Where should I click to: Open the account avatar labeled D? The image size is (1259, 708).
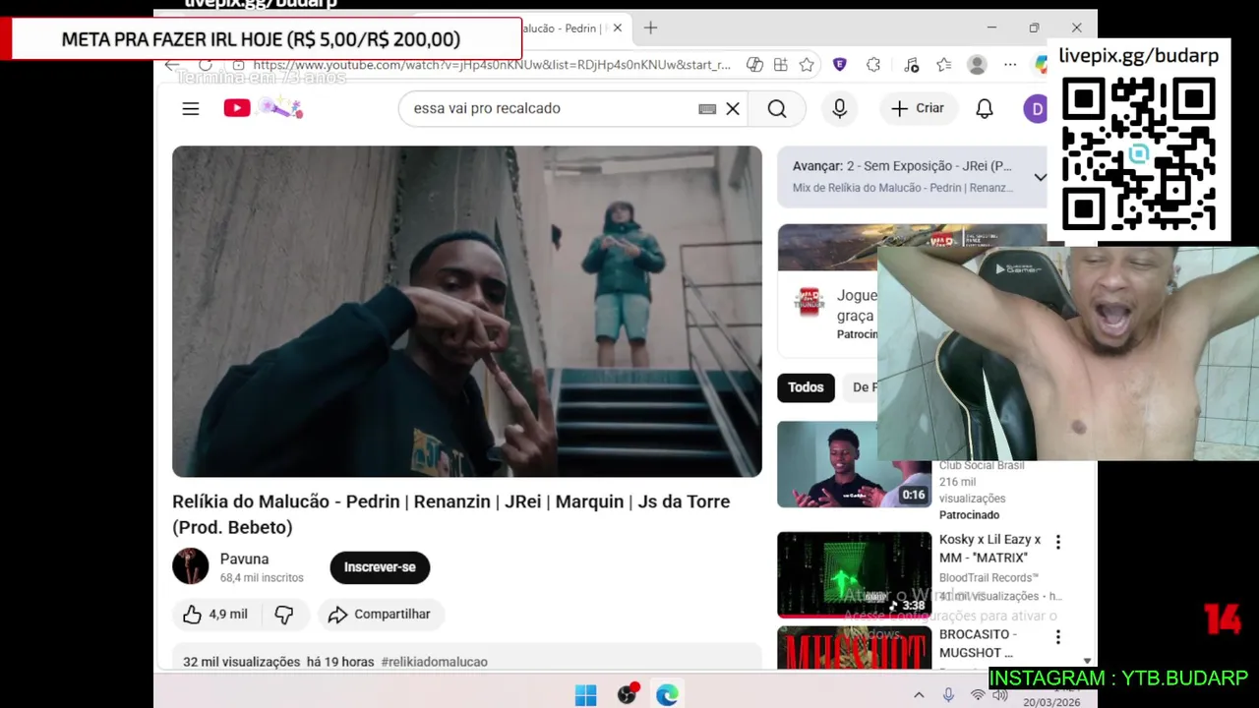[1035, 108]
